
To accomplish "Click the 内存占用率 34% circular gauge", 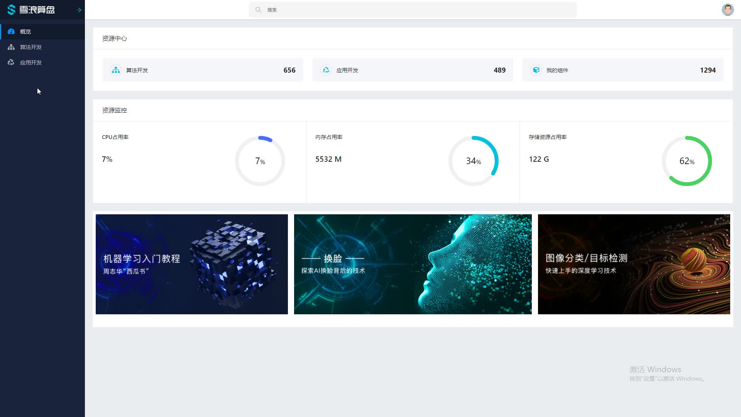I will click(474, 161).
